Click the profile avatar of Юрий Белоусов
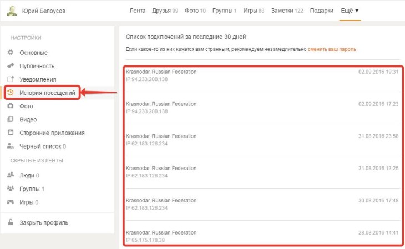The height and width of the screenshot is (249, 405). pyautogui.click(x=12, y=11)
